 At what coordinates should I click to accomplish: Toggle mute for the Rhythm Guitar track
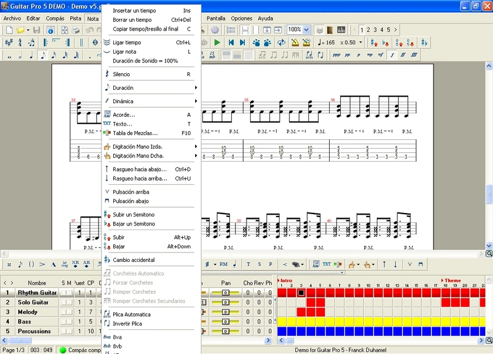(70, 293)
